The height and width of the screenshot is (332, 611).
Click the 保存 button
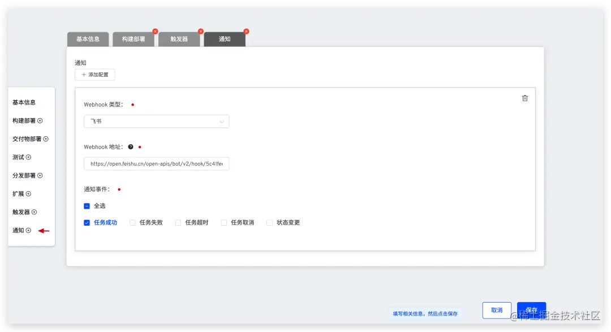(531, 310)
